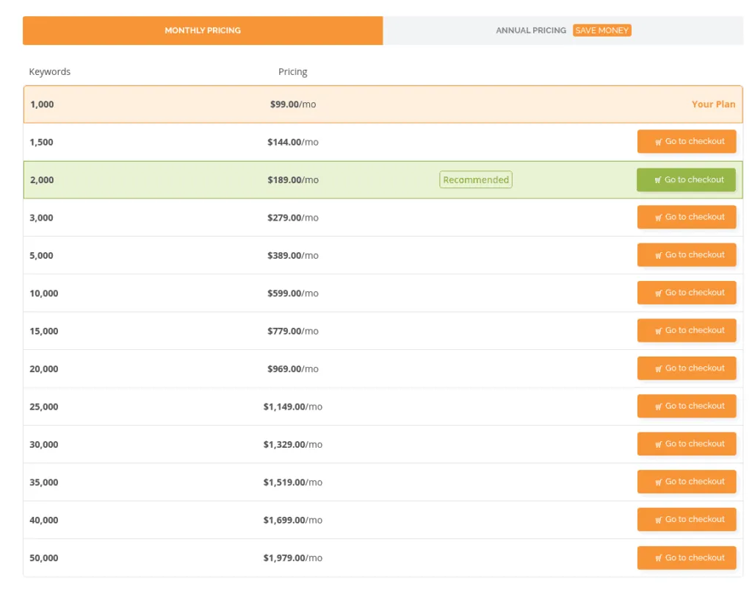This screenshot has height=597, width=752.
Task: Click cart icon in 10,000 keywords row
Action: tap(659, 293)
